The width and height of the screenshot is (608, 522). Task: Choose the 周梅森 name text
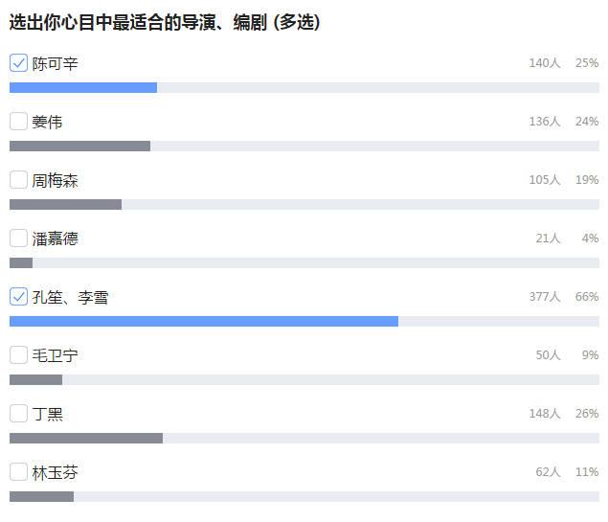point(55,181)
